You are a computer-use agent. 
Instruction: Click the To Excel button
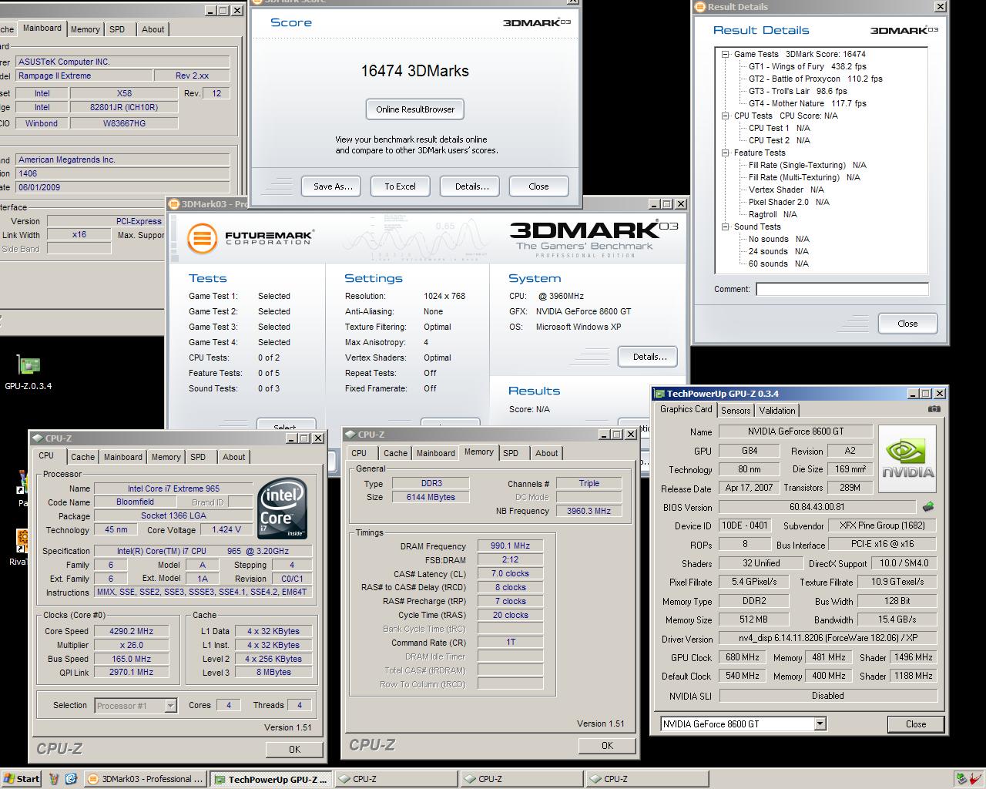point(400,186)
